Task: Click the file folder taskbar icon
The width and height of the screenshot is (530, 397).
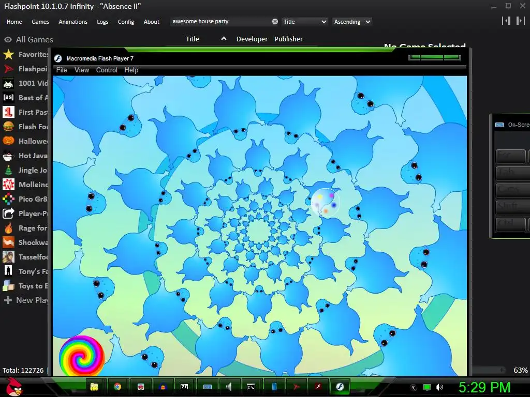Action: pos(94,387)
